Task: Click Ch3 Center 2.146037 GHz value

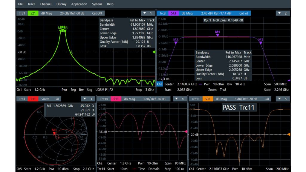Action: (x=187, y=84)
